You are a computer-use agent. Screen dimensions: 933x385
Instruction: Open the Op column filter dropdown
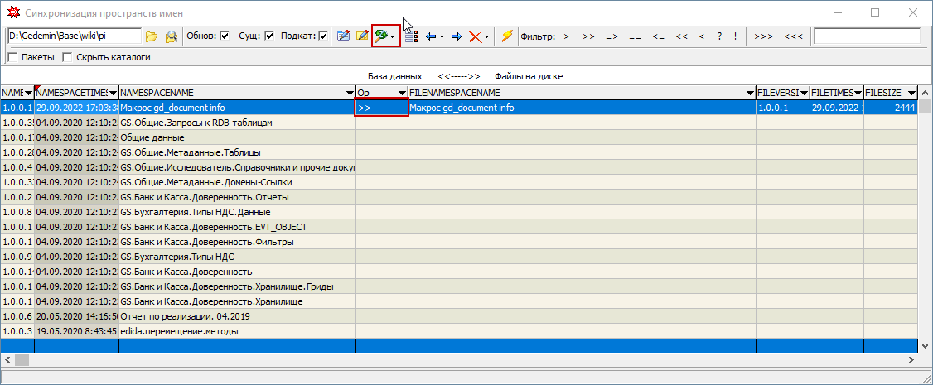[x=402, y=92]
